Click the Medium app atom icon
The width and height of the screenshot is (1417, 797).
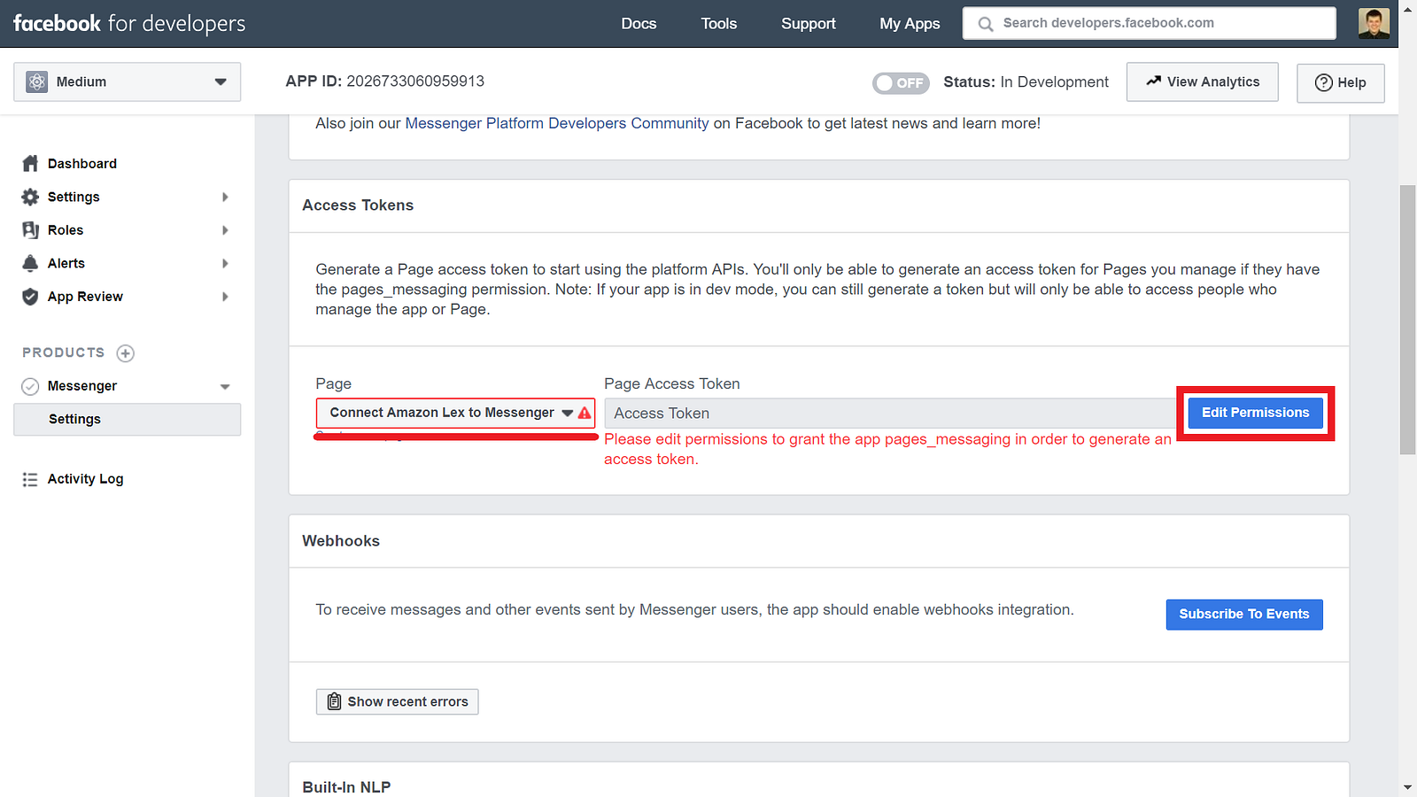point(36,81)
